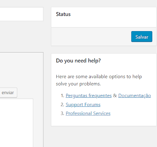The width and height of the screenshot is (157, 147).
Task: Click list number 3 beside Professional Services
Action: (x=62, y=113)
